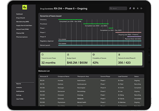This screenshot has width=159, height=111.
Task: Click the magnifier icon in search box
Action: point(111,9)
